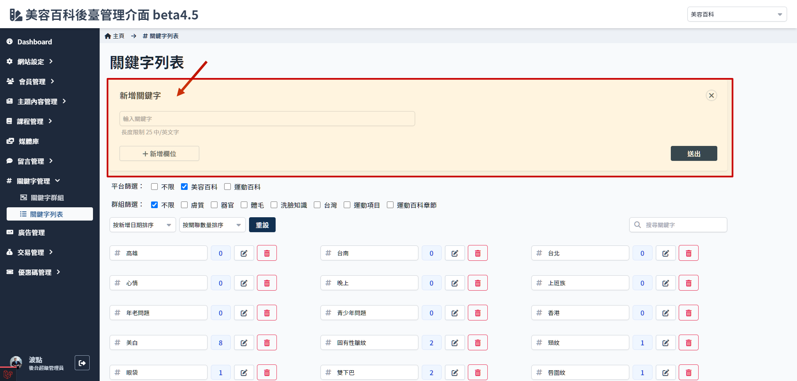Delete the 唇周紋 keyword
Viewport: 797px width, 381px height.
point(689,372)
